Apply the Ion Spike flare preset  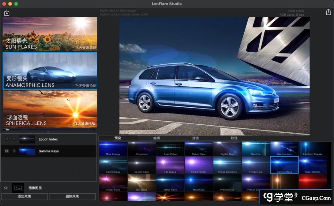point(142,182)
